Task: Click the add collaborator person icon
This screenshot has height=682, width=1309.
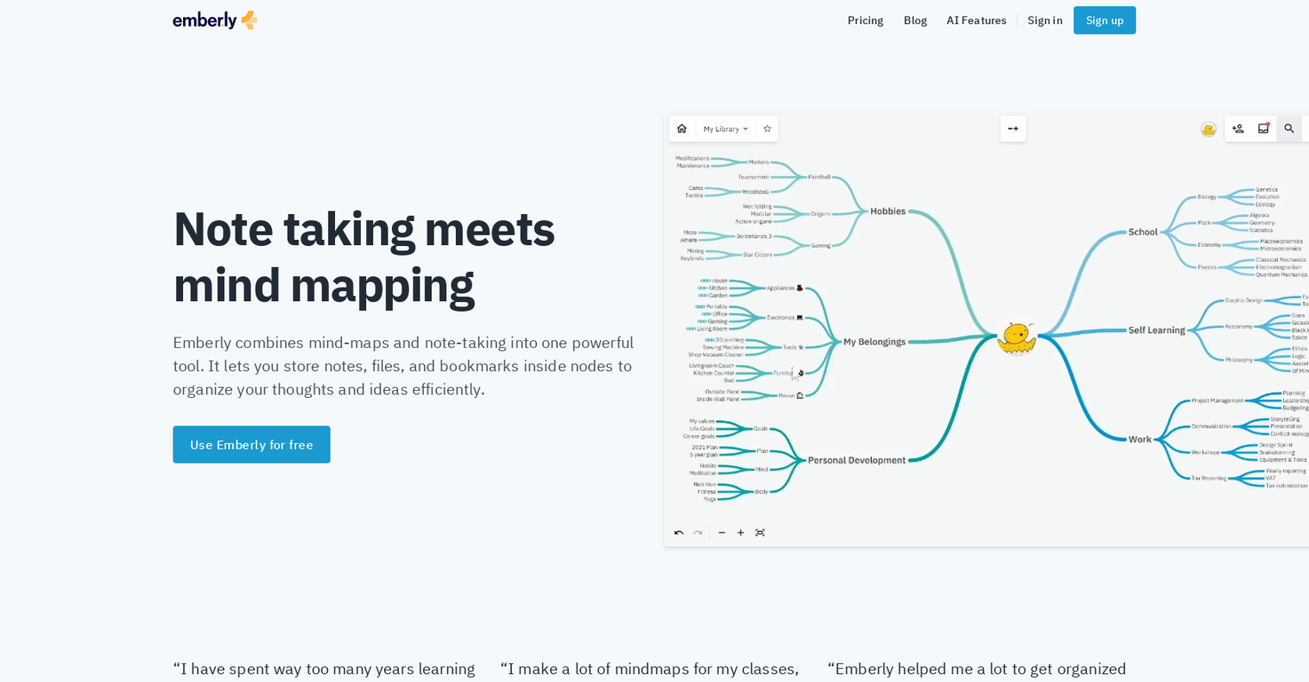Action: [1238, 129]
